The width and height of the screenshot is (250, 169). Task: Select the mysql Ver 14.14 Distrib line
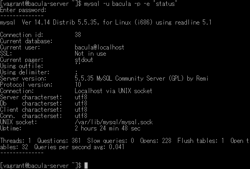coord(106,22)
